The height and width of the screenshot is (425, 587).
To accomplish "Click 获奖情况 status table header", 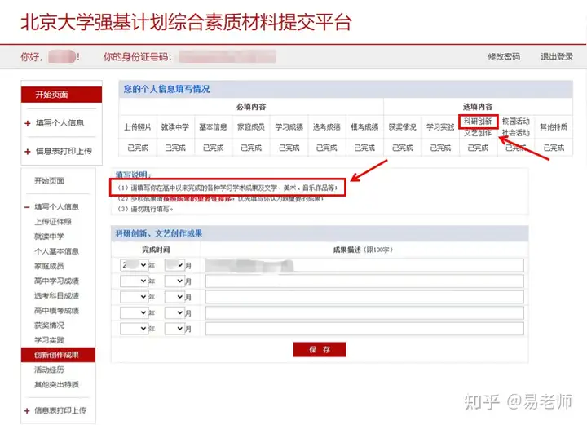I will tap(403, 127).
